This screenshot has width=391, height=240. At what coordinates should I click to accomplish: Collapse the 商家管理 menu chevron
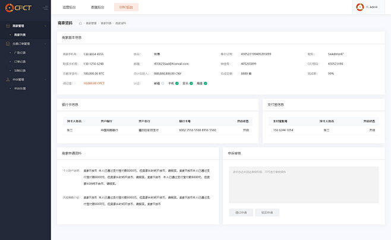(45, 26)
